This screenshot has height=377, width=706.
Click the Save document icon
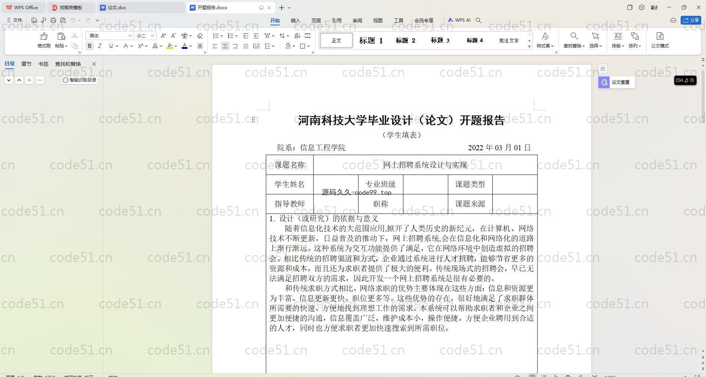pyautogui.click(x=34, y=20)
